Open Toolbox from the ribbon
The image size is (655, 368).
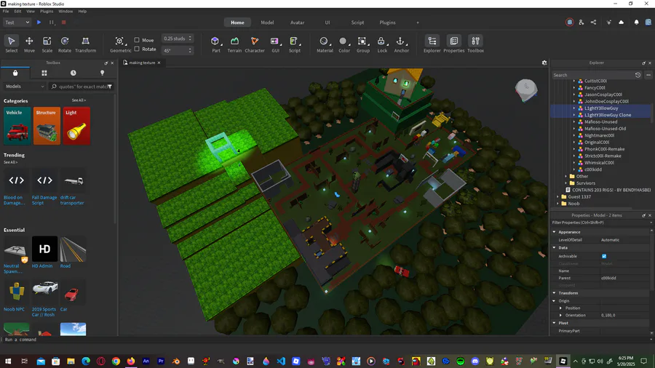click(x=475, y=44)
